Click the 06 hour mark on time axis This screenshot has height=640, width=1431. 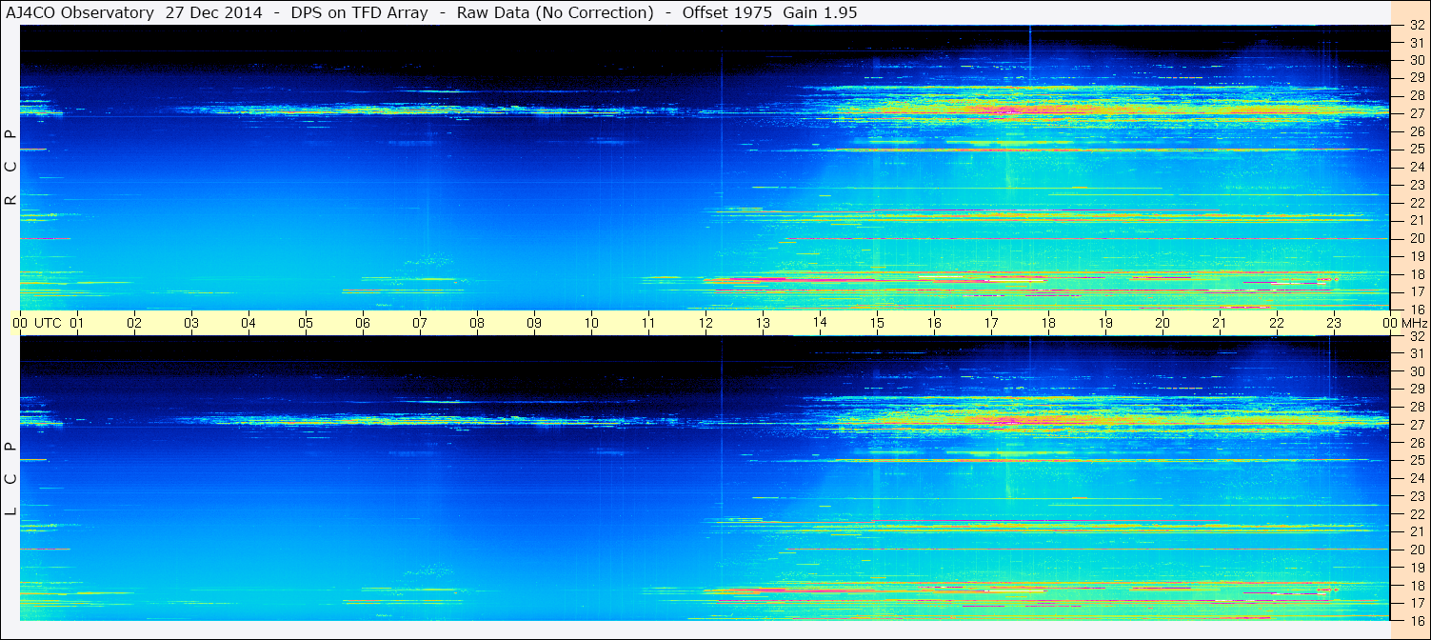pos(363,323)
